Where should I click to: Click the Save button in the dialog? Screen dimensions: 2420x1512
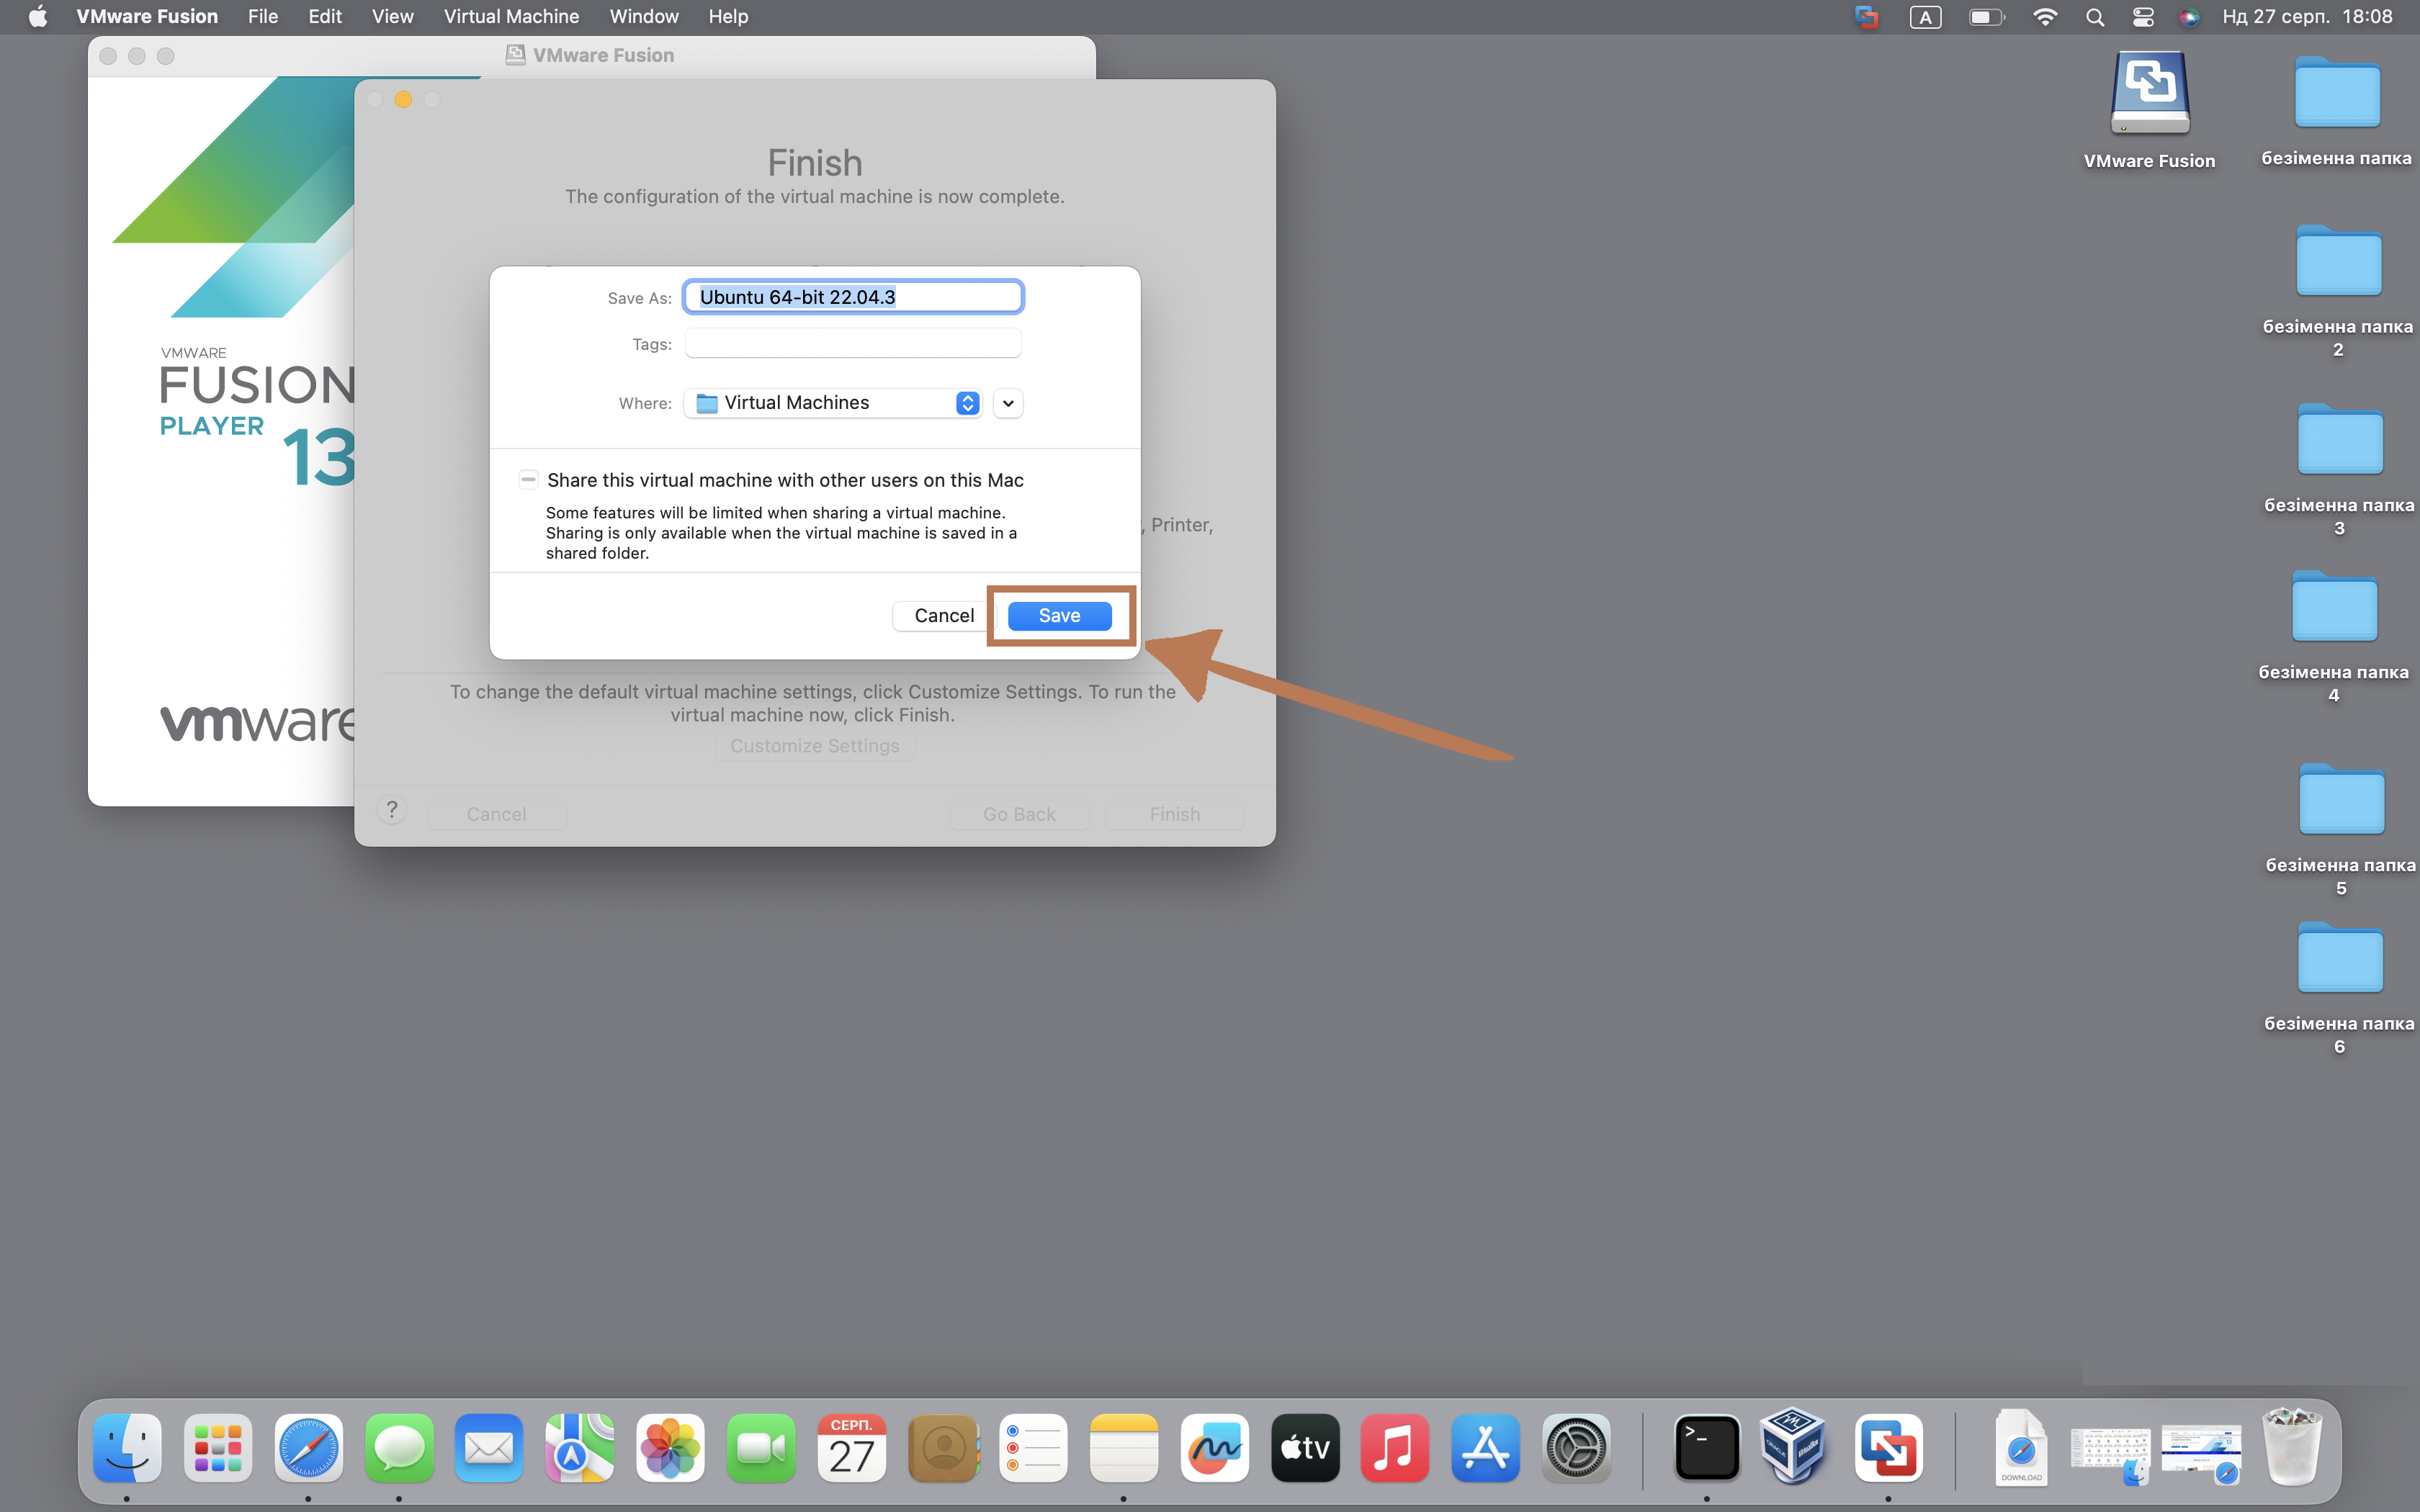click(x=1059, y=616)
